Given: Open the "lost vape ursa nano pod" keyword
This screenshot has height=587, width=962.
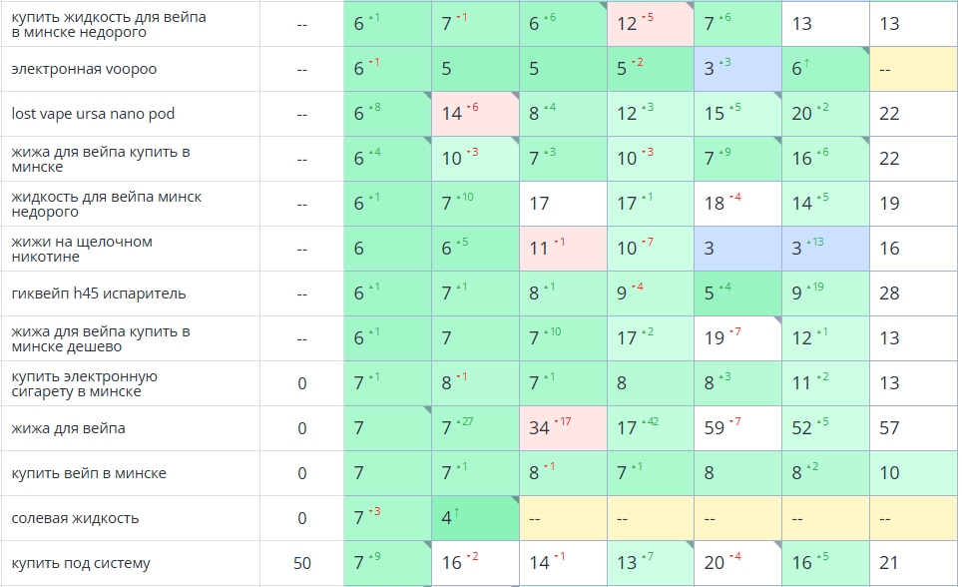Looking at the screenshot, I should [x=93, y=114].
